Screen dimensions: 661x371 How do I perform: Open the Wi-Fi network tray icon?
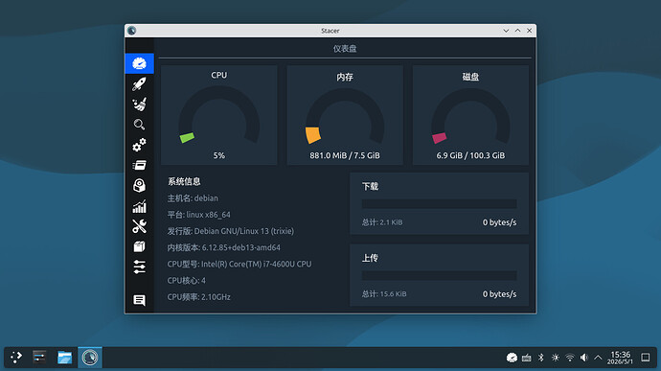(570, 358)
